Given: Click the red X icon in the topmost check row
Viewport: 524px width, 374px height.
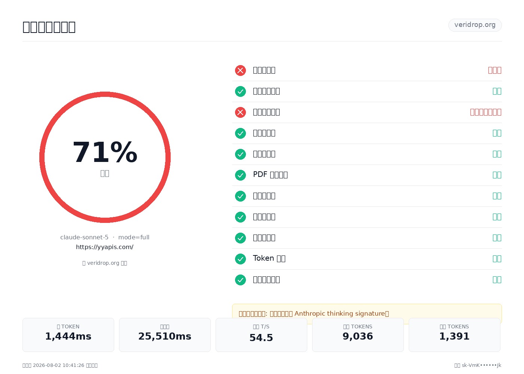Looking at the screenshot, I should coord(240,70).
